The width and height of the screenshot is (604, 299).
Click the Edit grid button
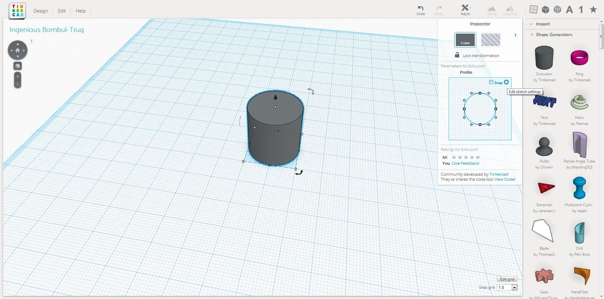(506, 279)
